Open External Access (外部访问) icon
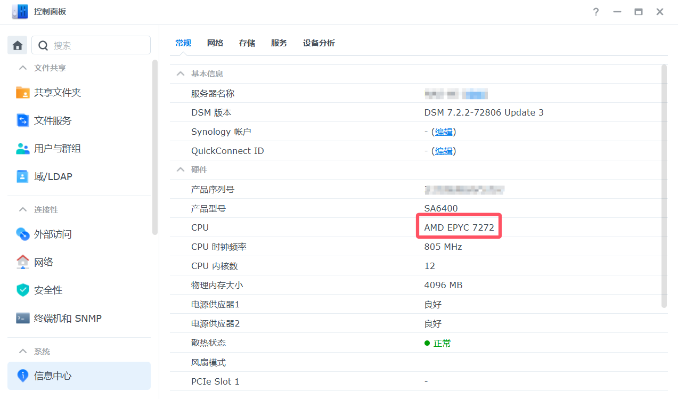This screenshot has width=678, height=399. 23,234
